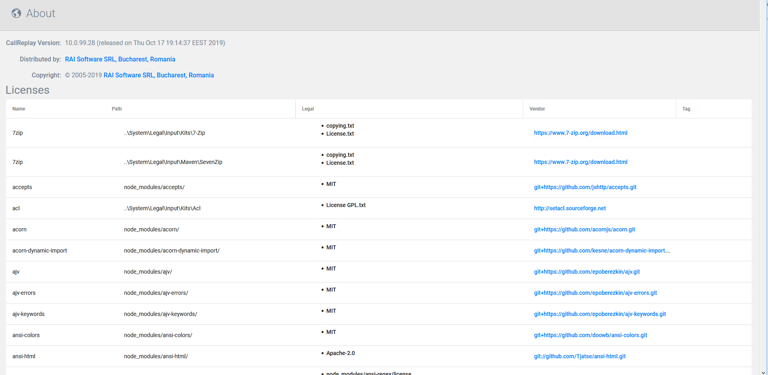Sort table by Path column header
The height and width of the screenshot is (375, 768).
(x=116, y=109)
